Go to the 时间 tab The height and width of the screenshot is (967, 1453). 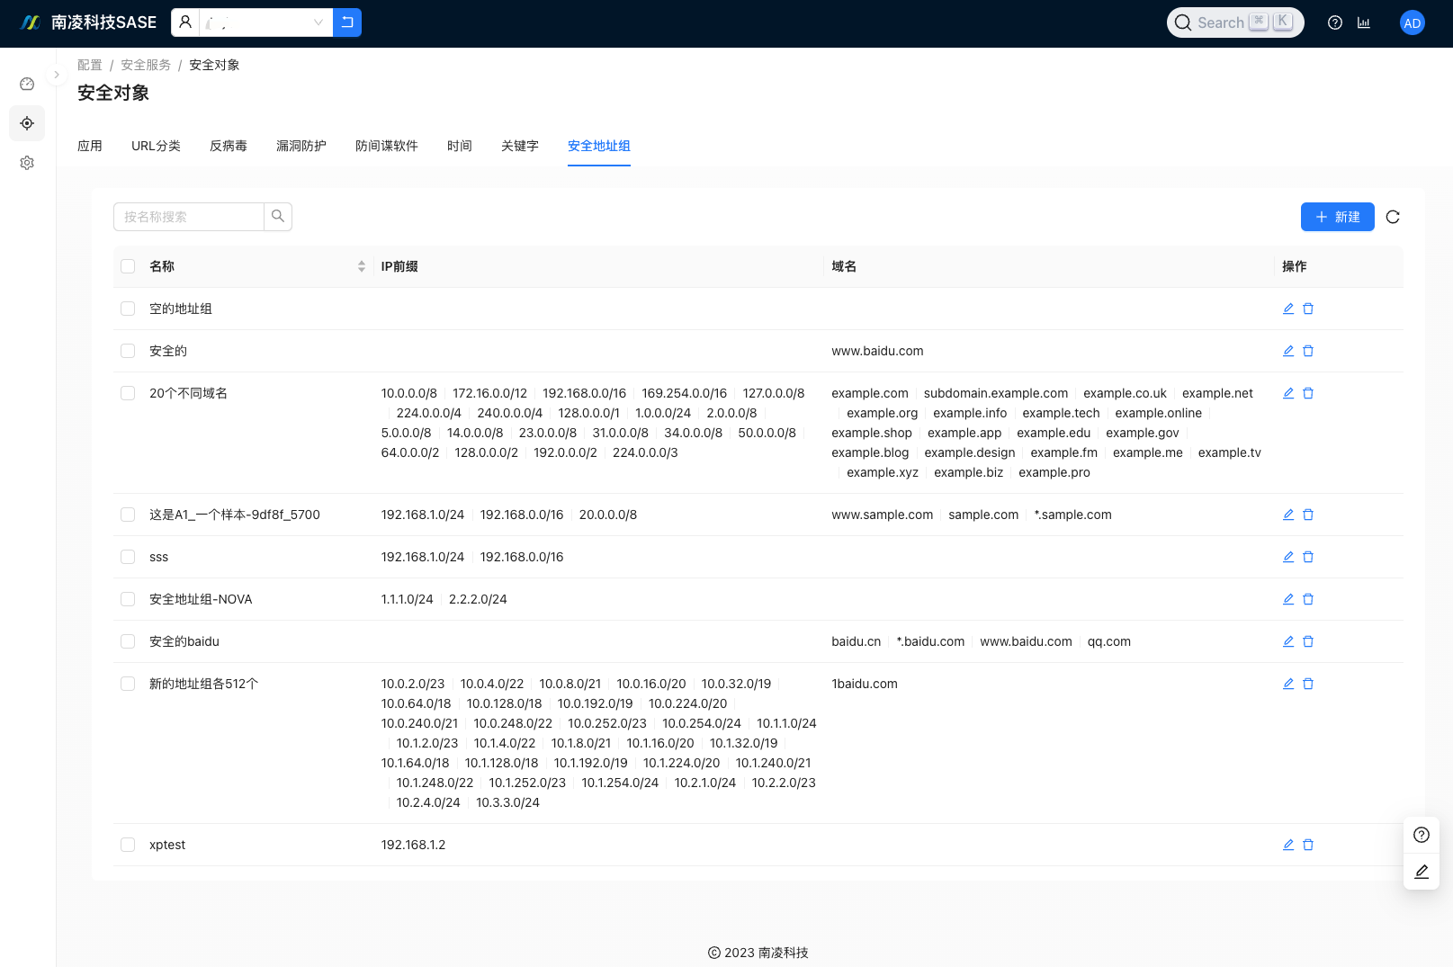point(460,146)
